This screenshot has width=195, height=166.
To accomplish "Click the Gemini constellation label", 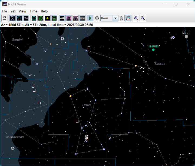I will point(17,40).
